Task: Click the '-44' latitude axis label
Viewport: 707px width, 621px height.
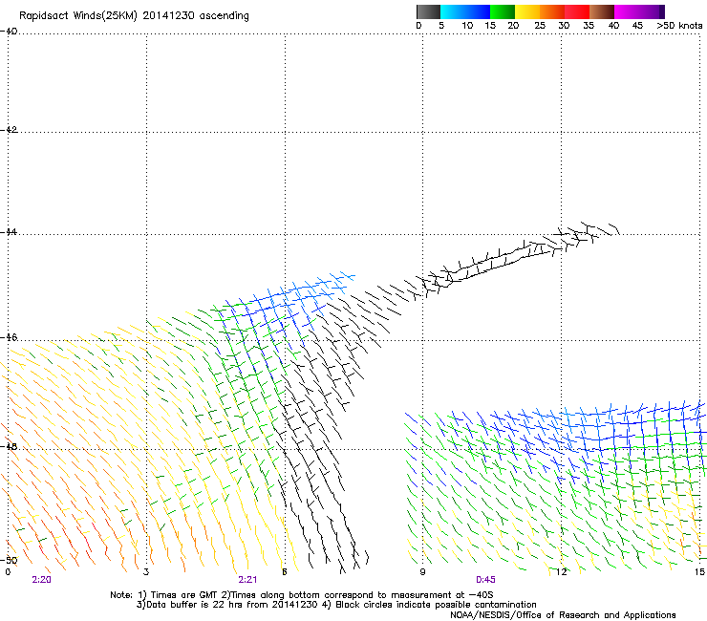Action: click(x=9, y=232)
